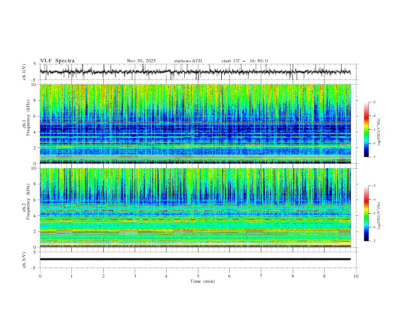Click time axis tick label "0"

tap(40, 276)
